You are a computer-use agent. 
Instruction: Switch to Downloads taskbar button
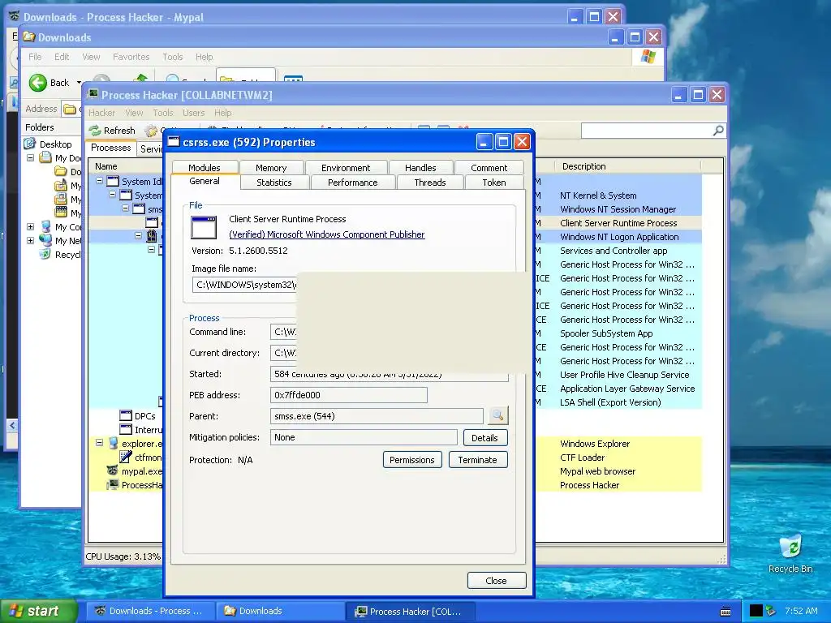280,611
